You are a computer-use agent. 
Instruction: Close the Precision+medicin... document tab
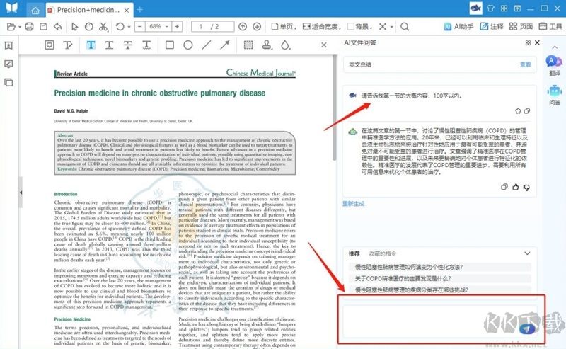click(127, 11)
